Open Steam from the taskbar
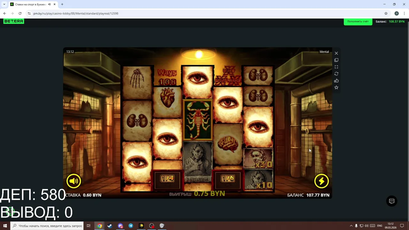The height and width of the screenshot is (230, 409). tap(110, 226)
